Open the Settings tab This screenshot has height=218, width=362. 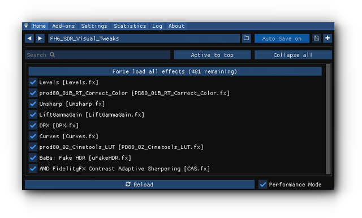point(94,26)
